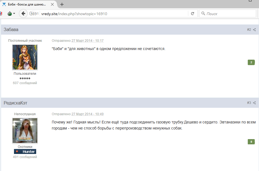Click the post text starting "Почему же! Годная мысль!"
This screenshot has width=259, height=171.
[x=153, y=125]
